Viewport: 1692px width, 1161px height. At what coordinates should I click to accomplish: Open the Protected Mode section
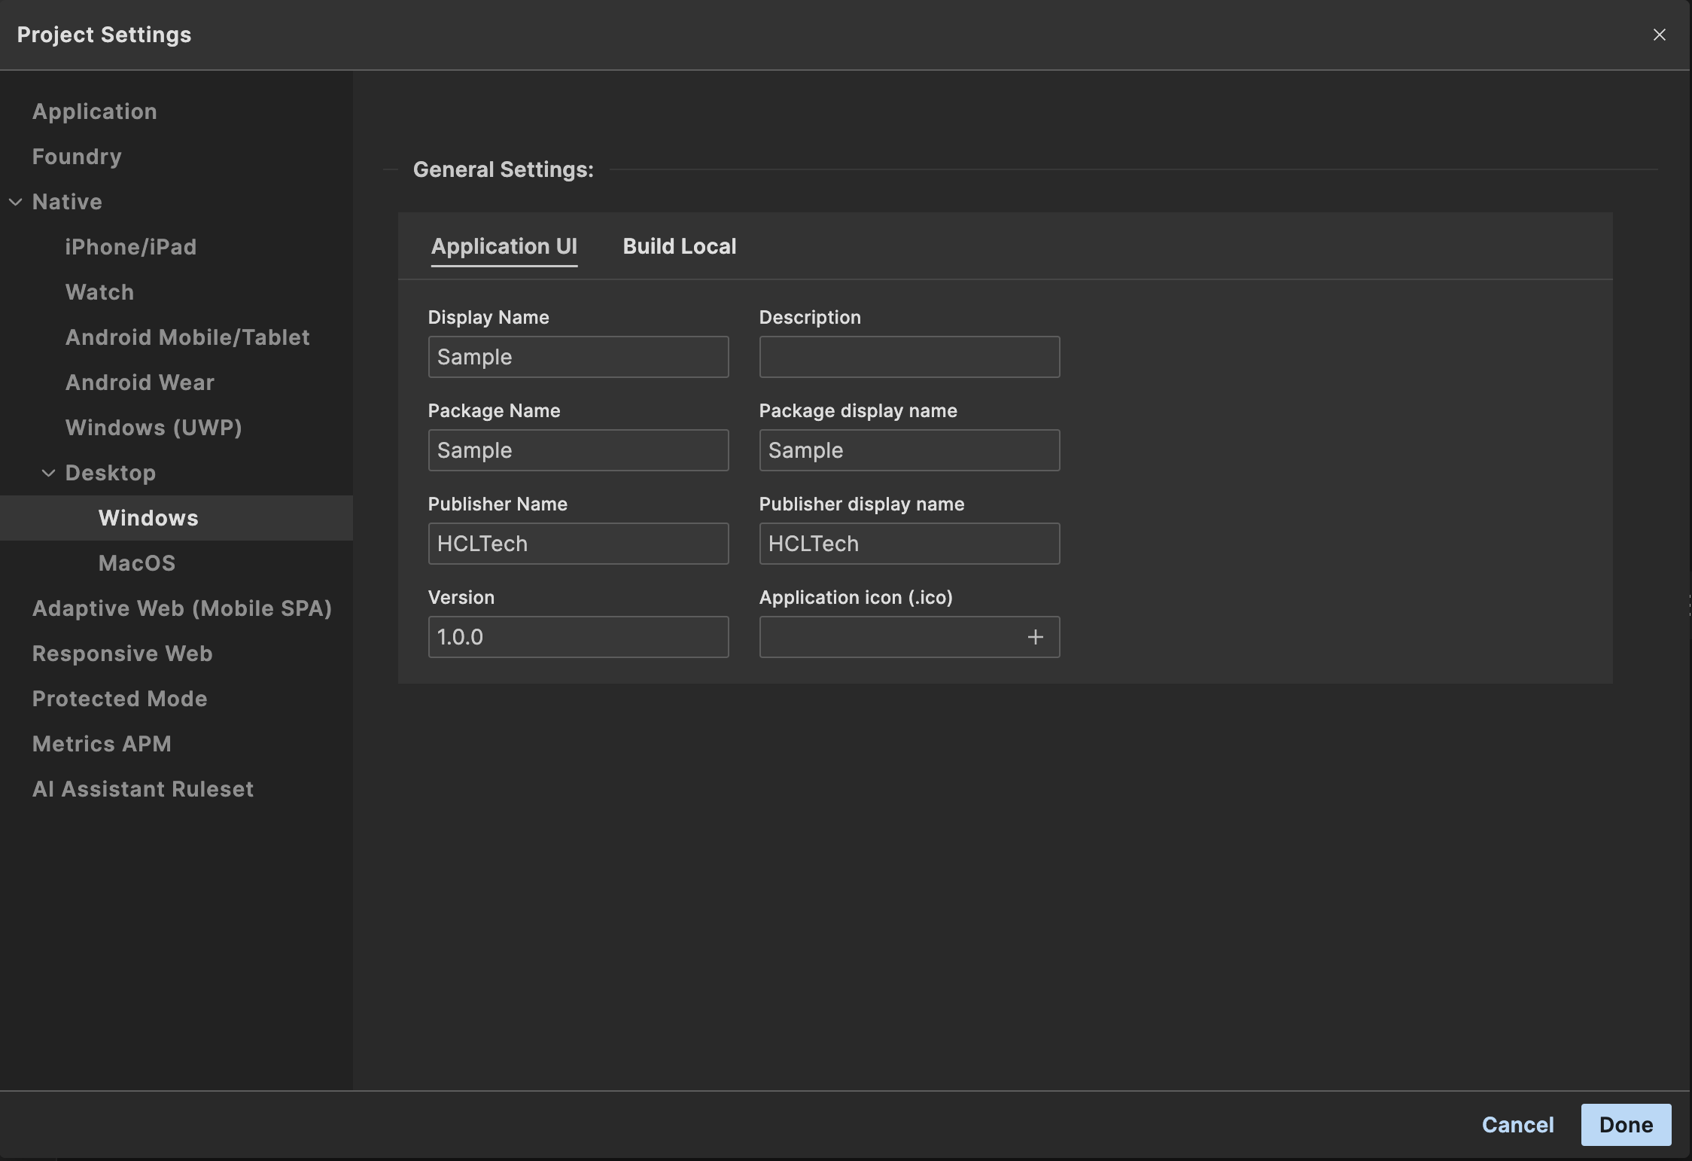(x=120, y=699)
